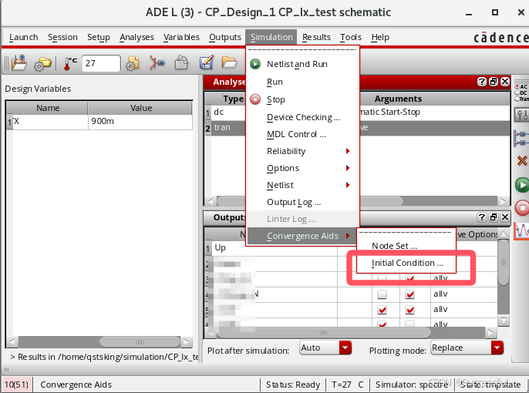Open the model libraries gear-folder icon

pyautogui.click(x=42, y=63)
